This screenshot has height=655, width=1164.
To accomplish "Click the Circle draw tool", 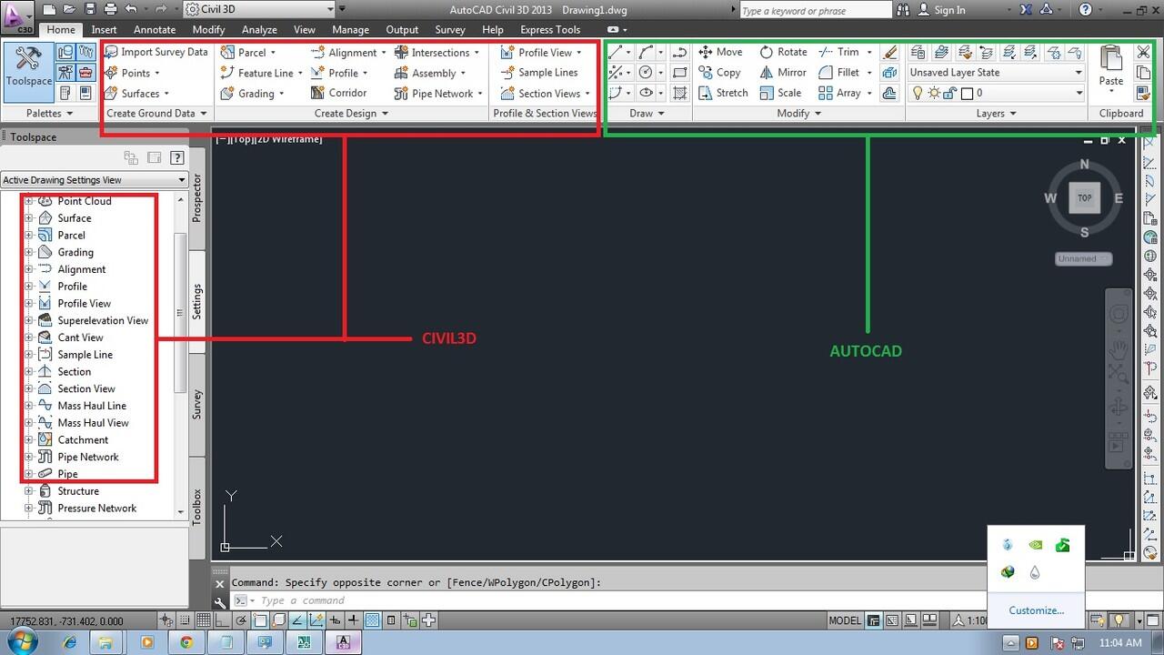I will coord(646,73).
